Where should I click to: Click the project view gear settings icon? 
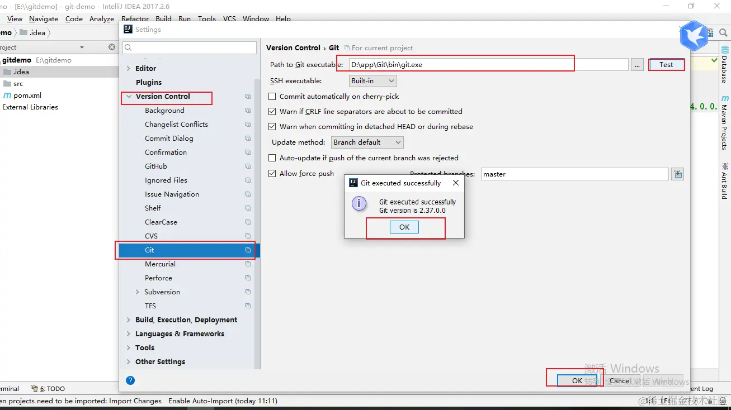pos(111,47)
